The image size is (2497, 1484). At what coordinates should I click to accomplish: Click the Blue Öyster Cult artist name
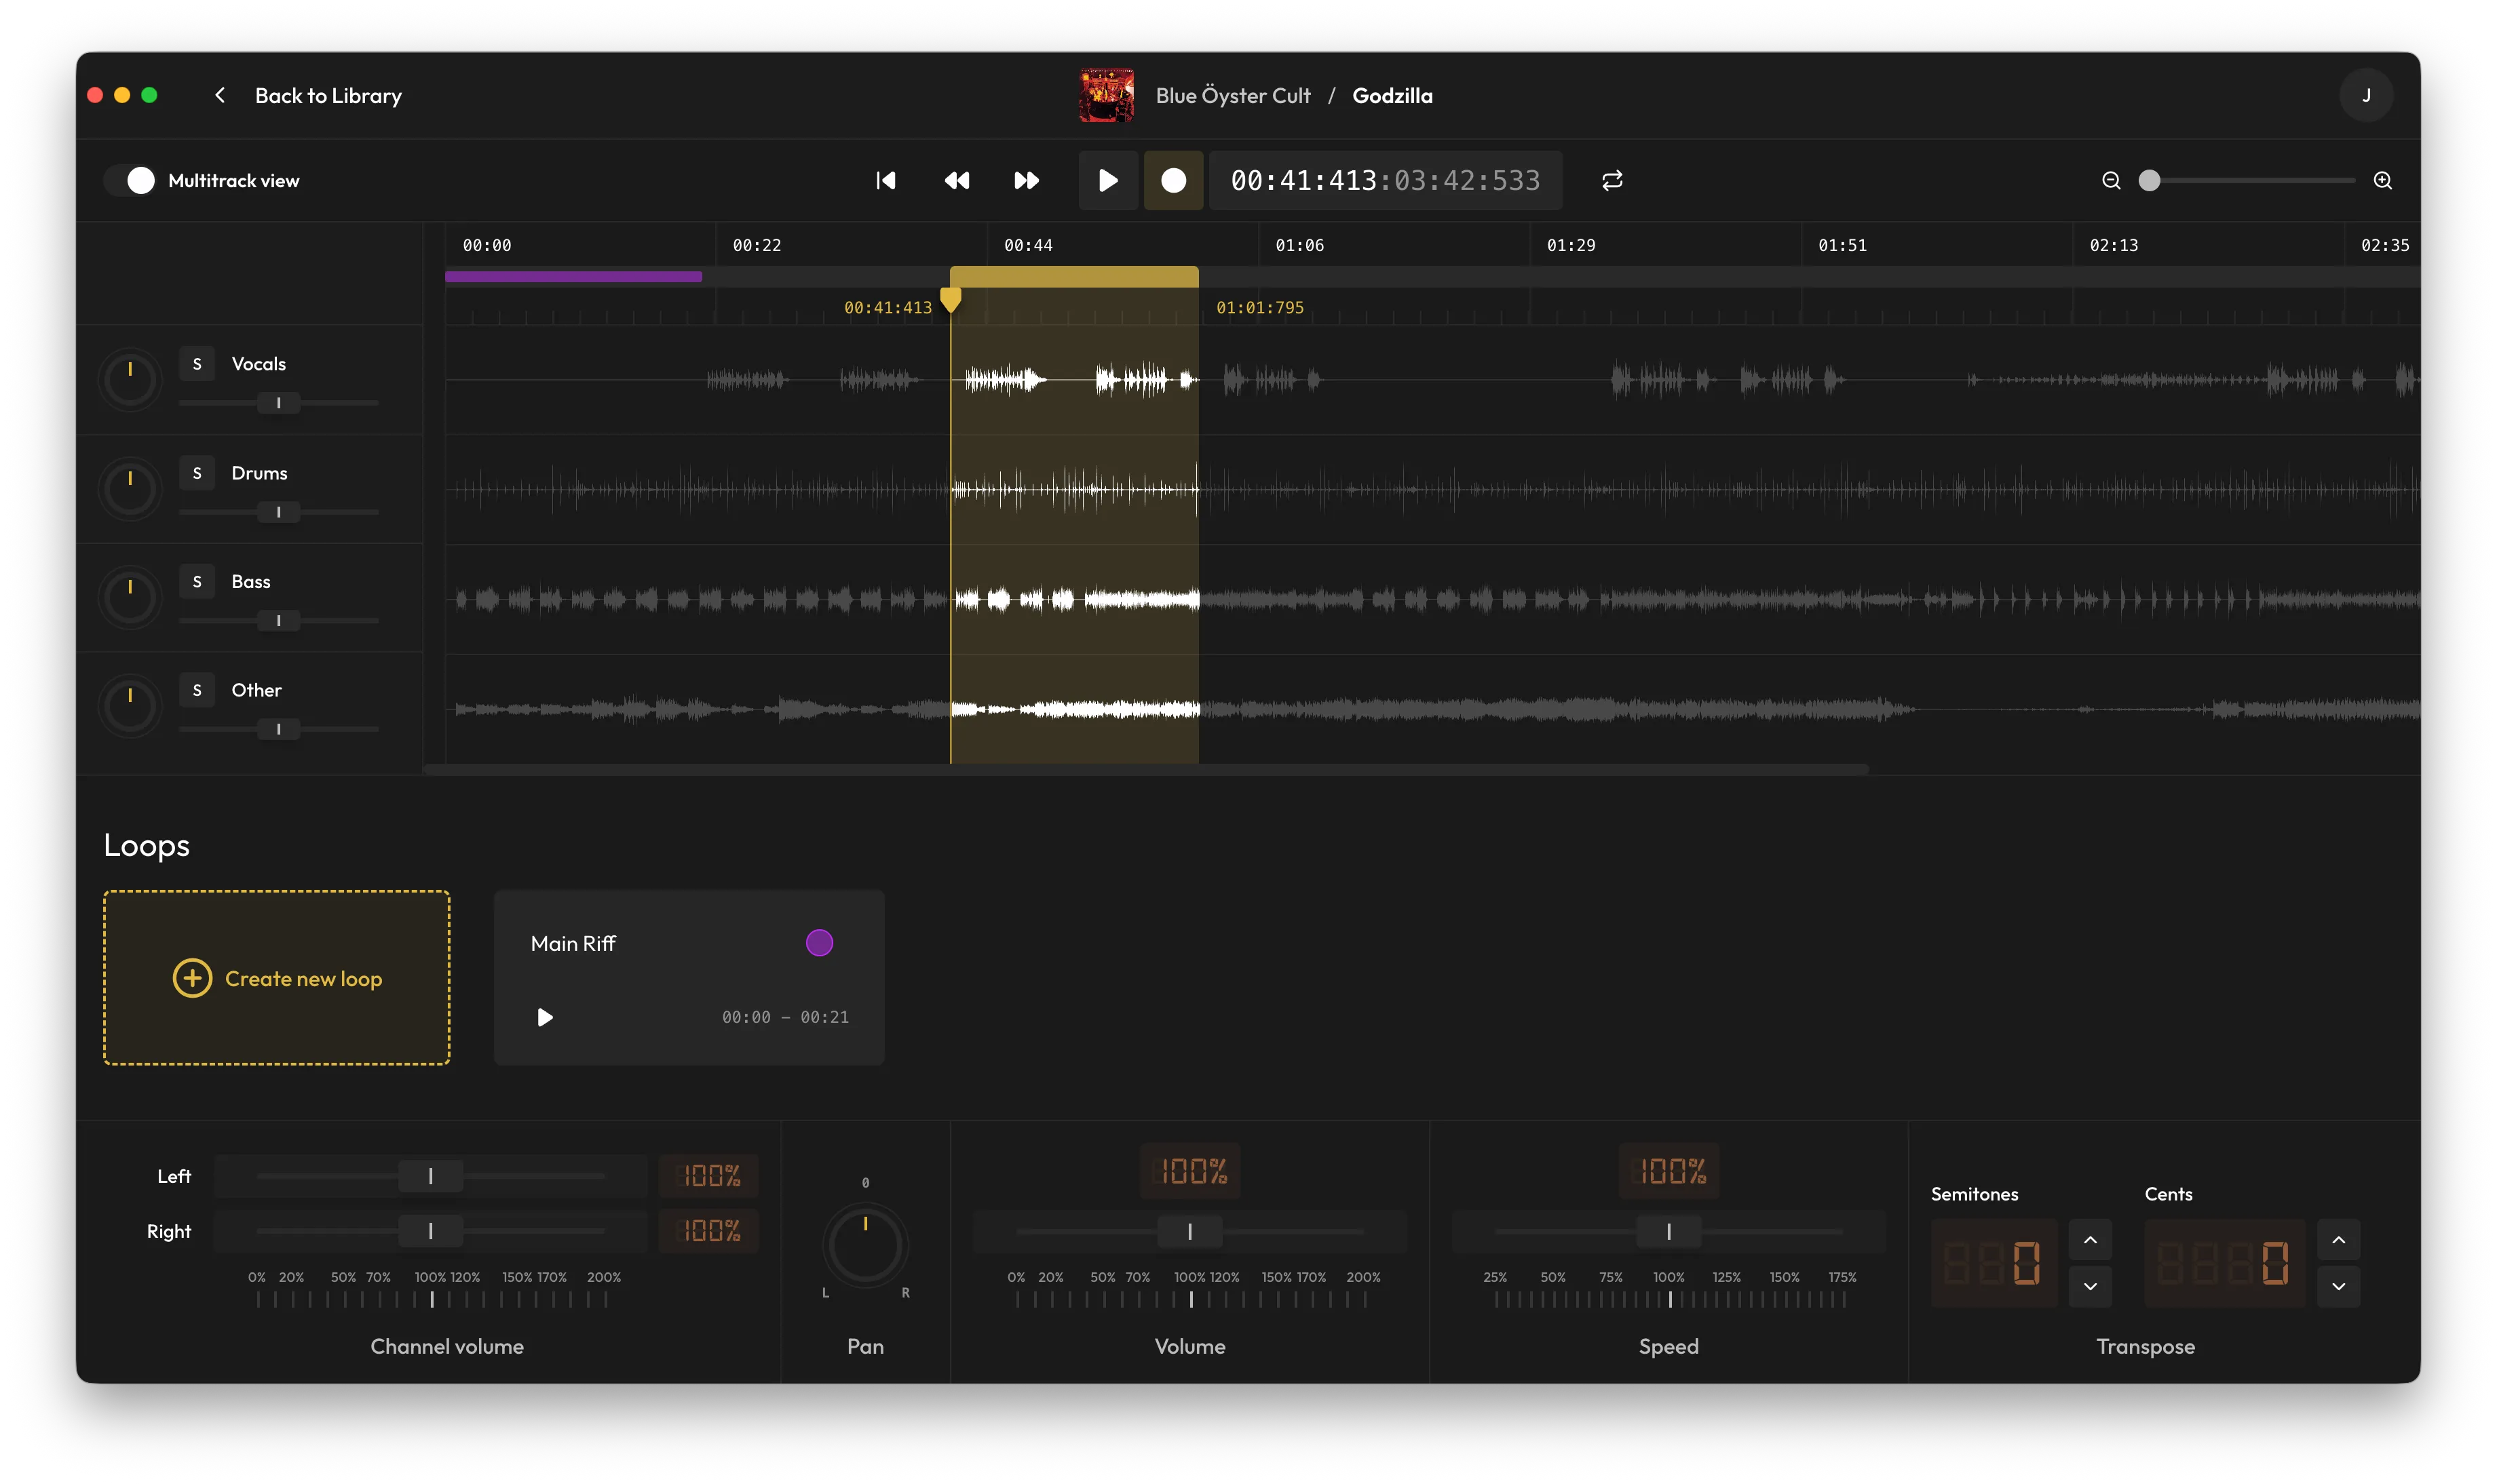[1232, 95]
